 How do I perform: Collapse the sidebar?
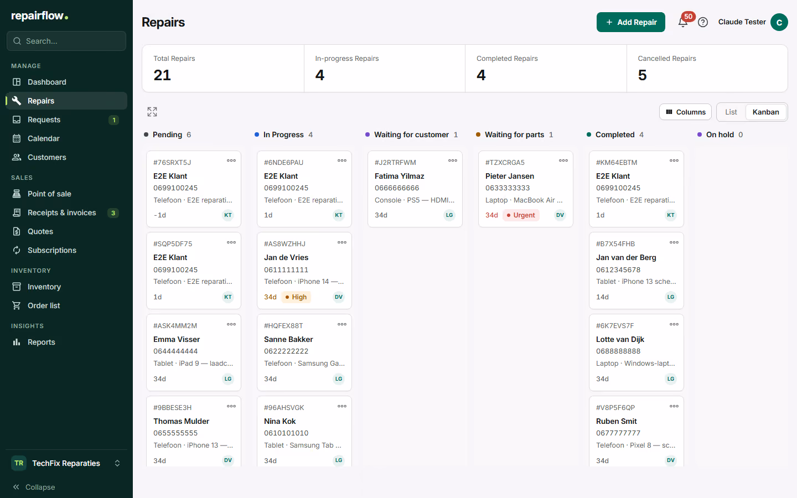point(34,487)
